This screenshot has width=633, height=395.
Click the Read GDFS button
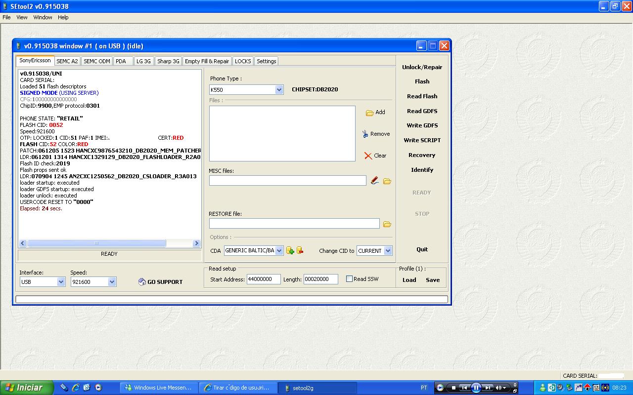422,111
